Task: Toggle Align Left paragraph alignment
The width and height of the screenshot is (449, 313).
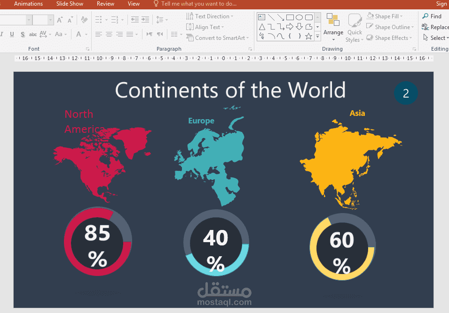Action: [99, 34]
